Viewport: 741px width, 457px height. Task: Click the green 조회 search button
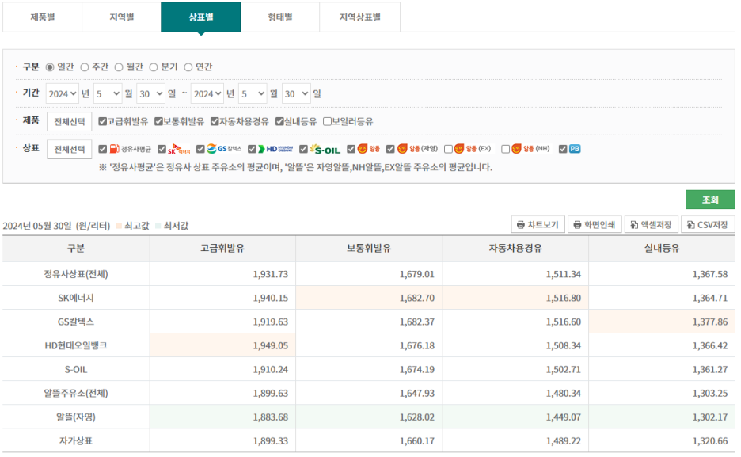tap(710, 200)
